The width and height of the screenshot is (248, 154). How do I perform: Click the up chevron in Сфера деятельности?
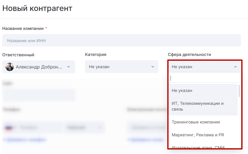point(235,67)
